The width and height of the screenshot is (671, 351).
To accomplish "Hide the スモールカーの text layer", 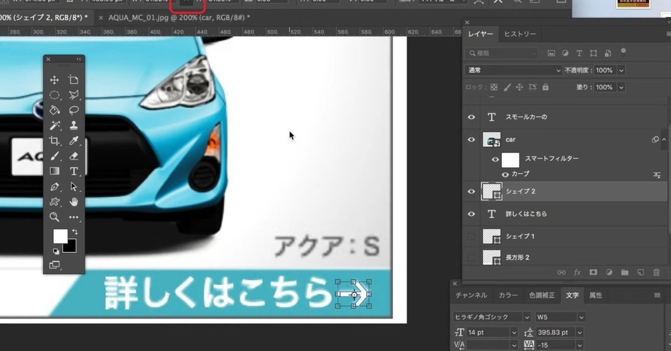I will (x=471, y=117).
